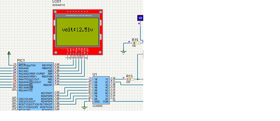280x121 pixels.
Task: Click the RE2/AN7/CS pin label
Action: point(26,90)
